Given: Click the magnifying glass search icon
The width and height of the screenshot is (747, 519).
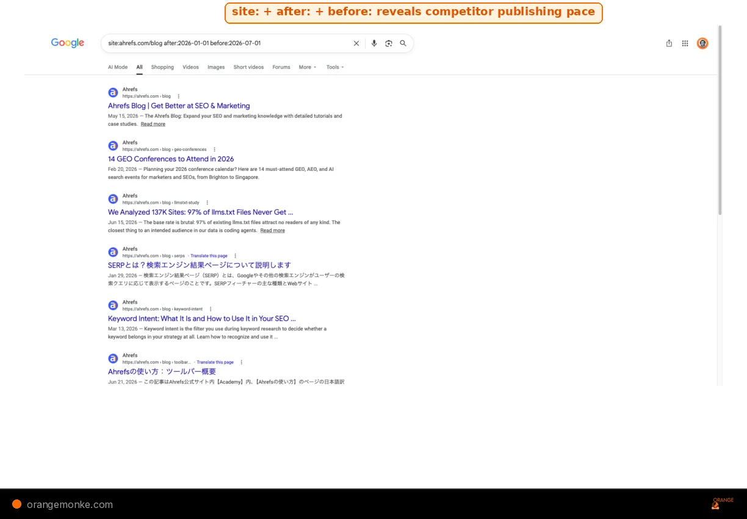Looking at the screenshot, I should 403,43.
